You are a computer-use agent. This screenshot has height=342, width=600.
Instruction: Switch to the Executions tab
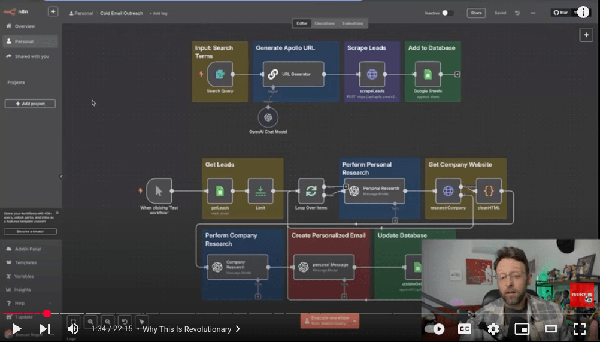click(325, 23)
